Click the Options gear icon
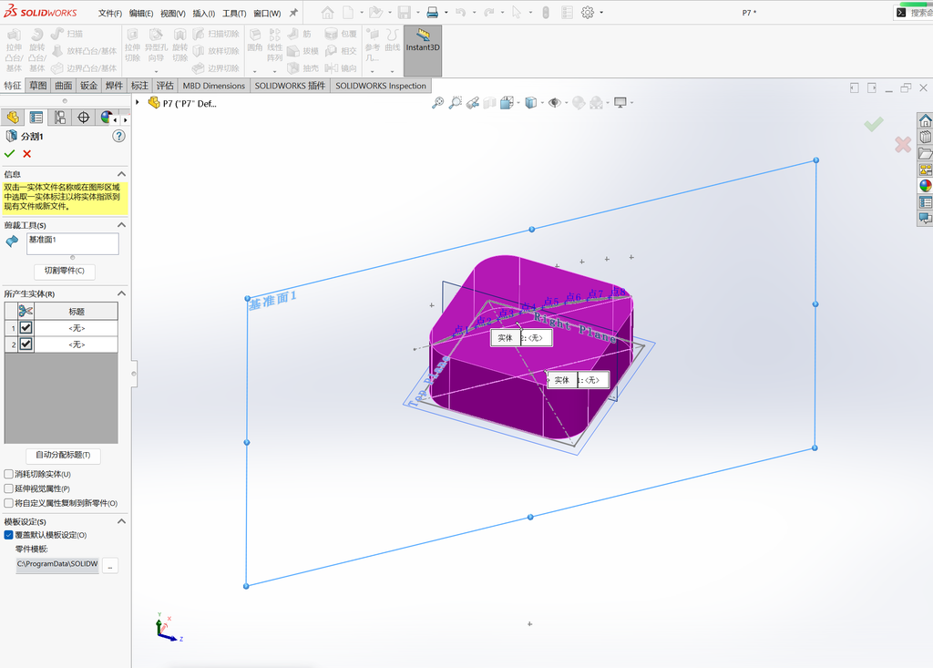 [588, 13]
